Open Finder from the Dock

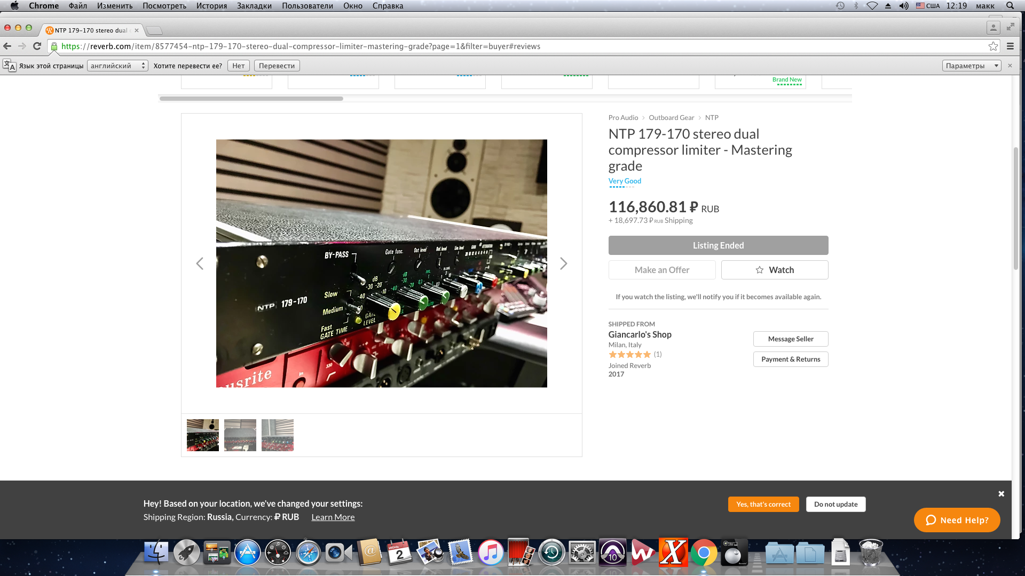pos(156,553)
